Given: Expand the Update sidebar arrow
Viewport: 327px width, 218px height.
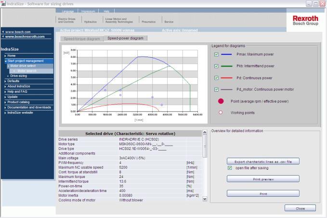Looking at the screenshot, I should 5,97.
